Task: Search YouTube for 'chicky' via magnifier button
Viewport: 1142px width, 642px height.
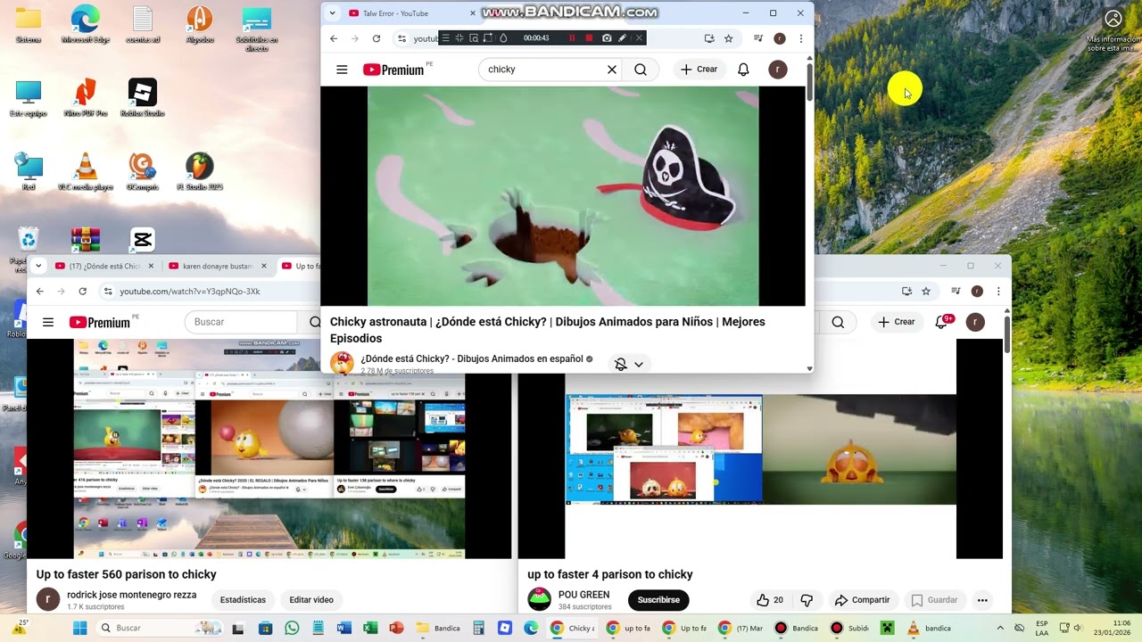Action: 641,70
